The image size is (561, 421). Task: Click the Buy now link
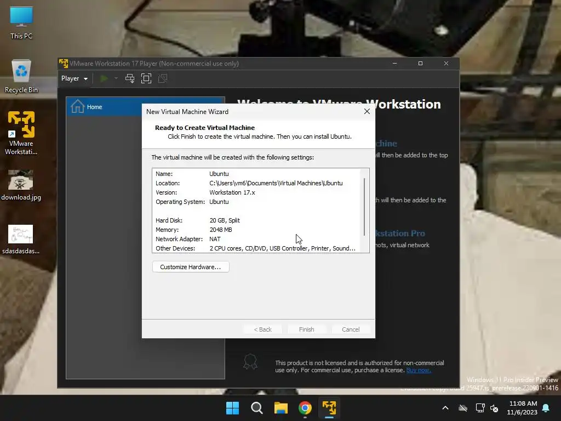tap(418, 370)
